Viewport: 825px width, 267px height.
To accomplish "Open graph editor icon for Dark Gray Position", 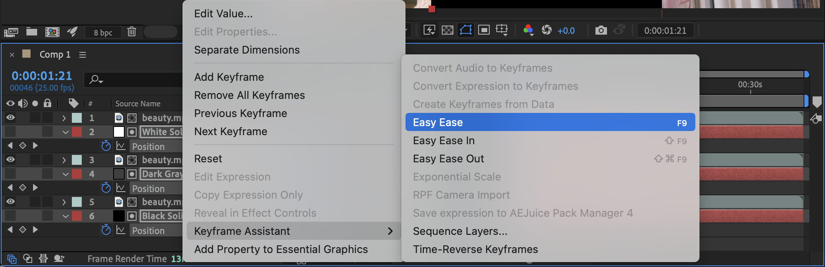I will [121, 188].
